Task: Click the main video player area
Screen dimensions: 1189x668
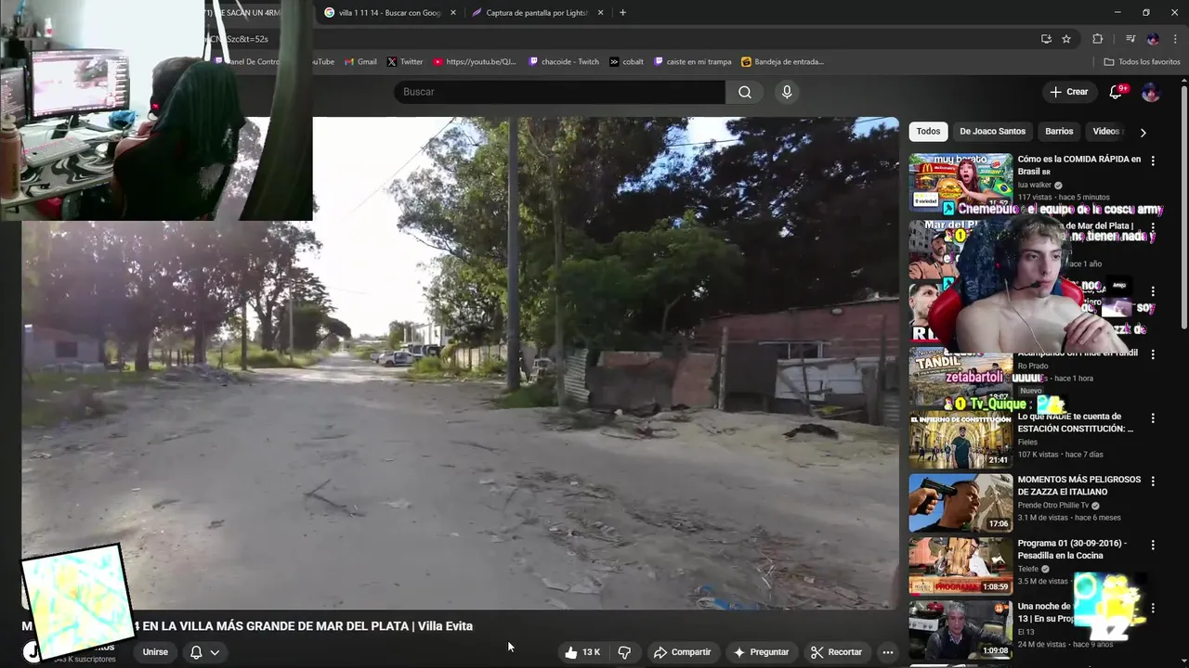Action: point(460,364)
